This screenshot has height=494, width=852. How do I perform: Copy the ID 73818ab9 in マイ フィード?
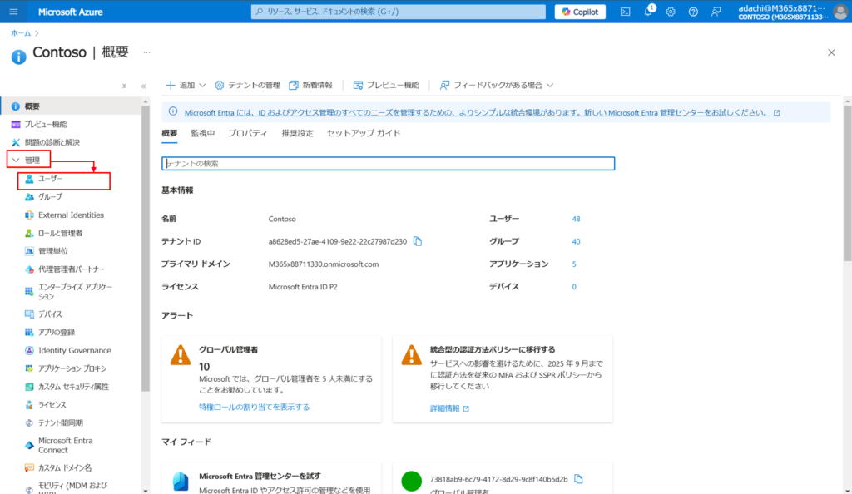coord(579,479)
